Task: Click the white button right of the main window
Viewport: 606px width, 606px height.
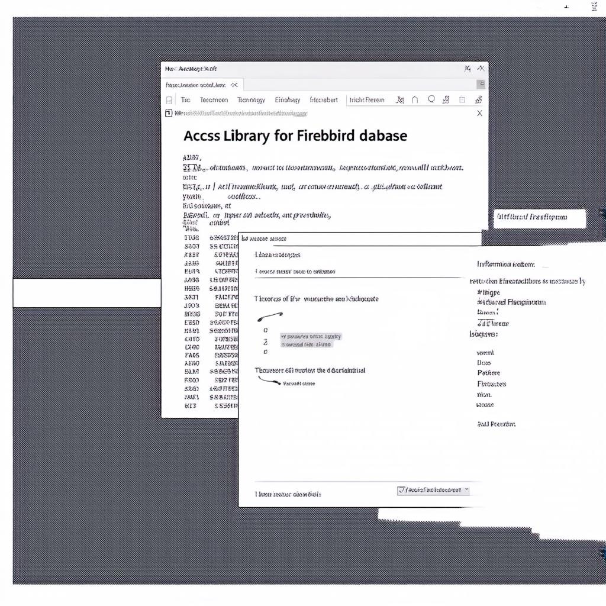Action: click(x=539, y=218)
